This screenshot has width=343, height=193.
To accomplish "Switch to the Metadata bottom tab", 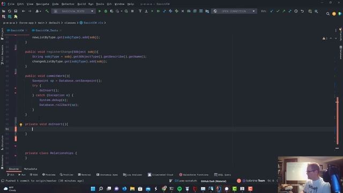I will [x=31, y=169].
